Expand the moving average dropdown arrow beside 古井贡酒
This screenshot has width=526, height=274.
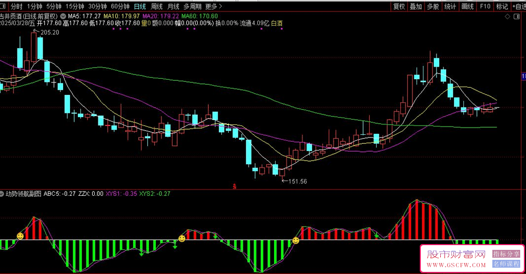coord(63,16)
